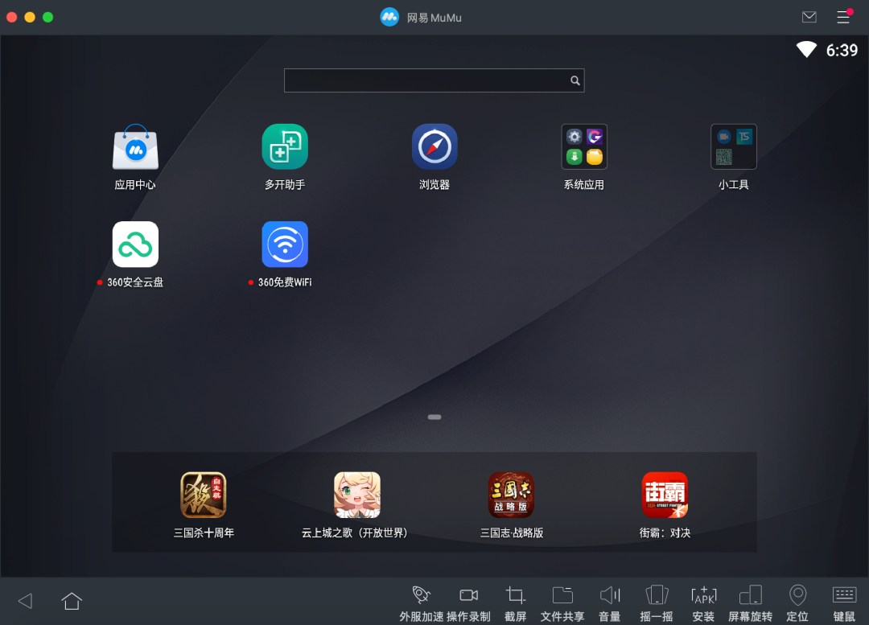Click the WiFi status icon
This screenshot has width=869, height=625.
[806, 49]
